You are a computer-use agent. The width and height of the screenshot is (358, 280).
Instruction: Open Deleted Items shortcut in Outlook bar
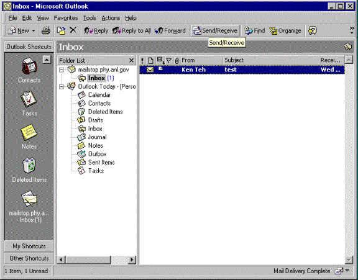29,170
